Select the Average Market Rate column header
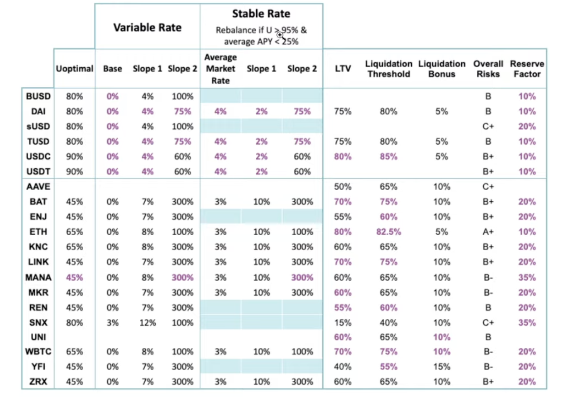 coord(220,69)
